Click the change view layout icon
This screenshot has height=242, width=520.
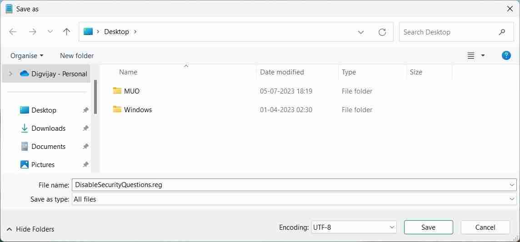[471, 55]
